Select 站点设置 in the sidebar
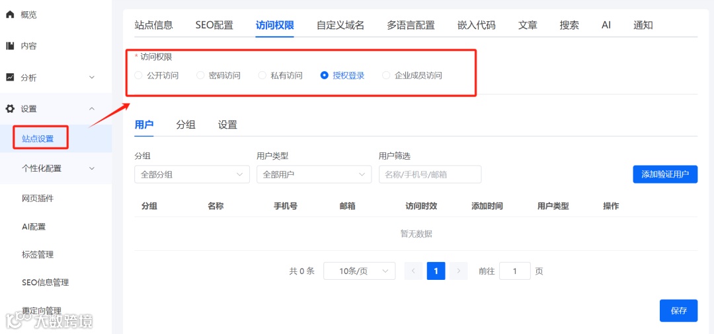Image resolution: width=714 pixels, height=334 pixels. [38, 139]
